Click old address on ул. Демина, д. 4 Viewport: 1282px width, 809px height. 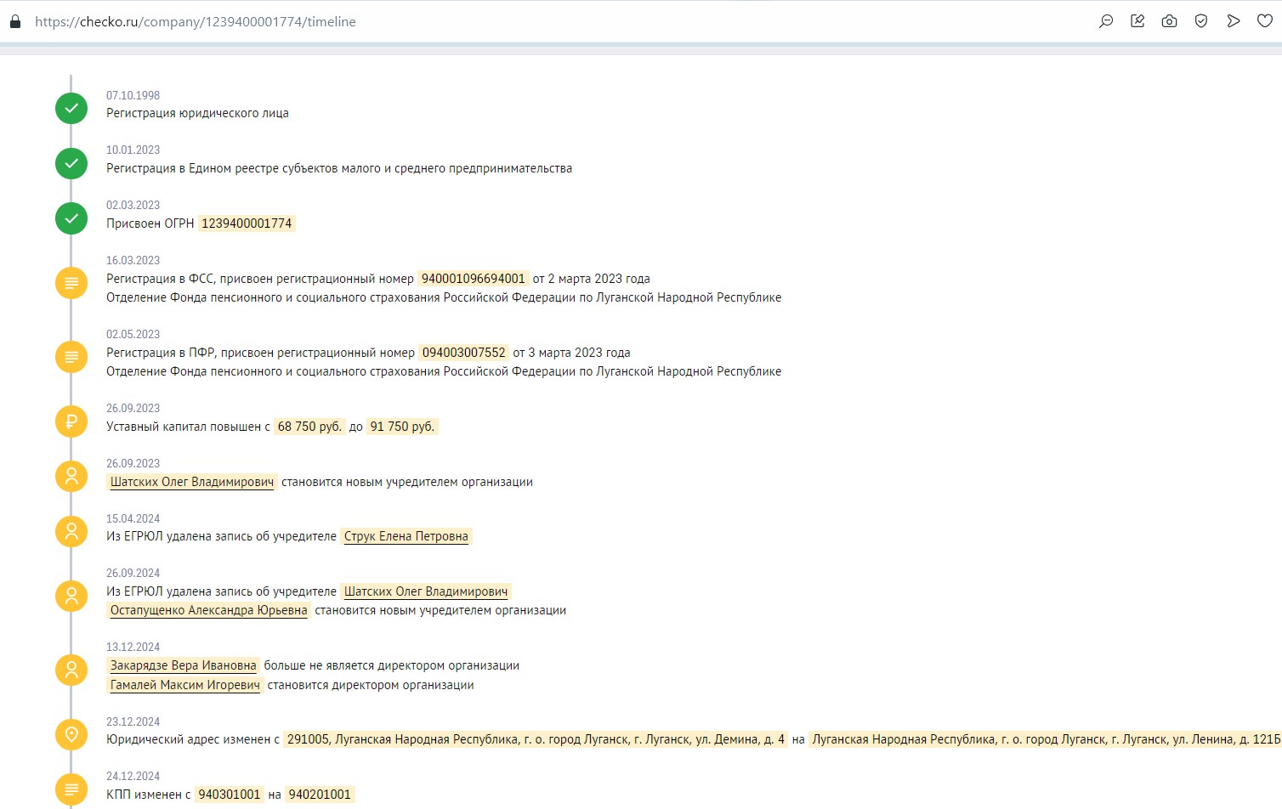[x=536, y=739]
